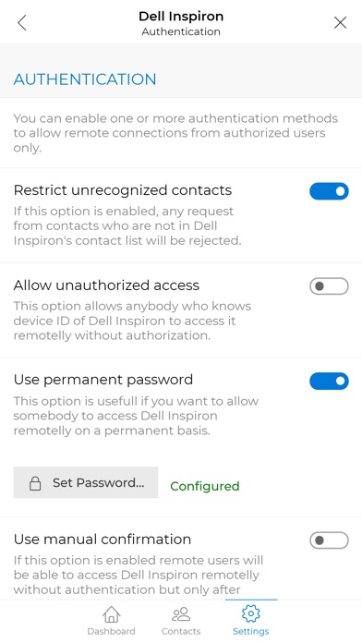Click the Contacts people icon
This screenshot has height=643, width=362.
(x=181, y=614)
